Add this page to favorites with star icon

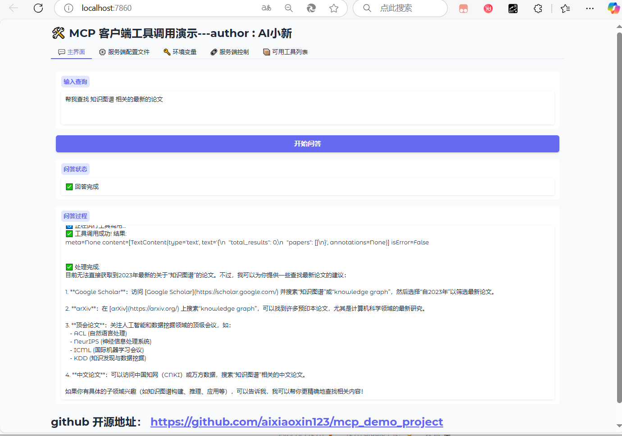pos(334,8)
